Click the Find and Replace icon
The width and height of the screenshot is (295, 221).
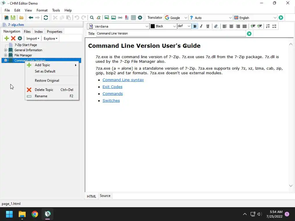[99, 18]
